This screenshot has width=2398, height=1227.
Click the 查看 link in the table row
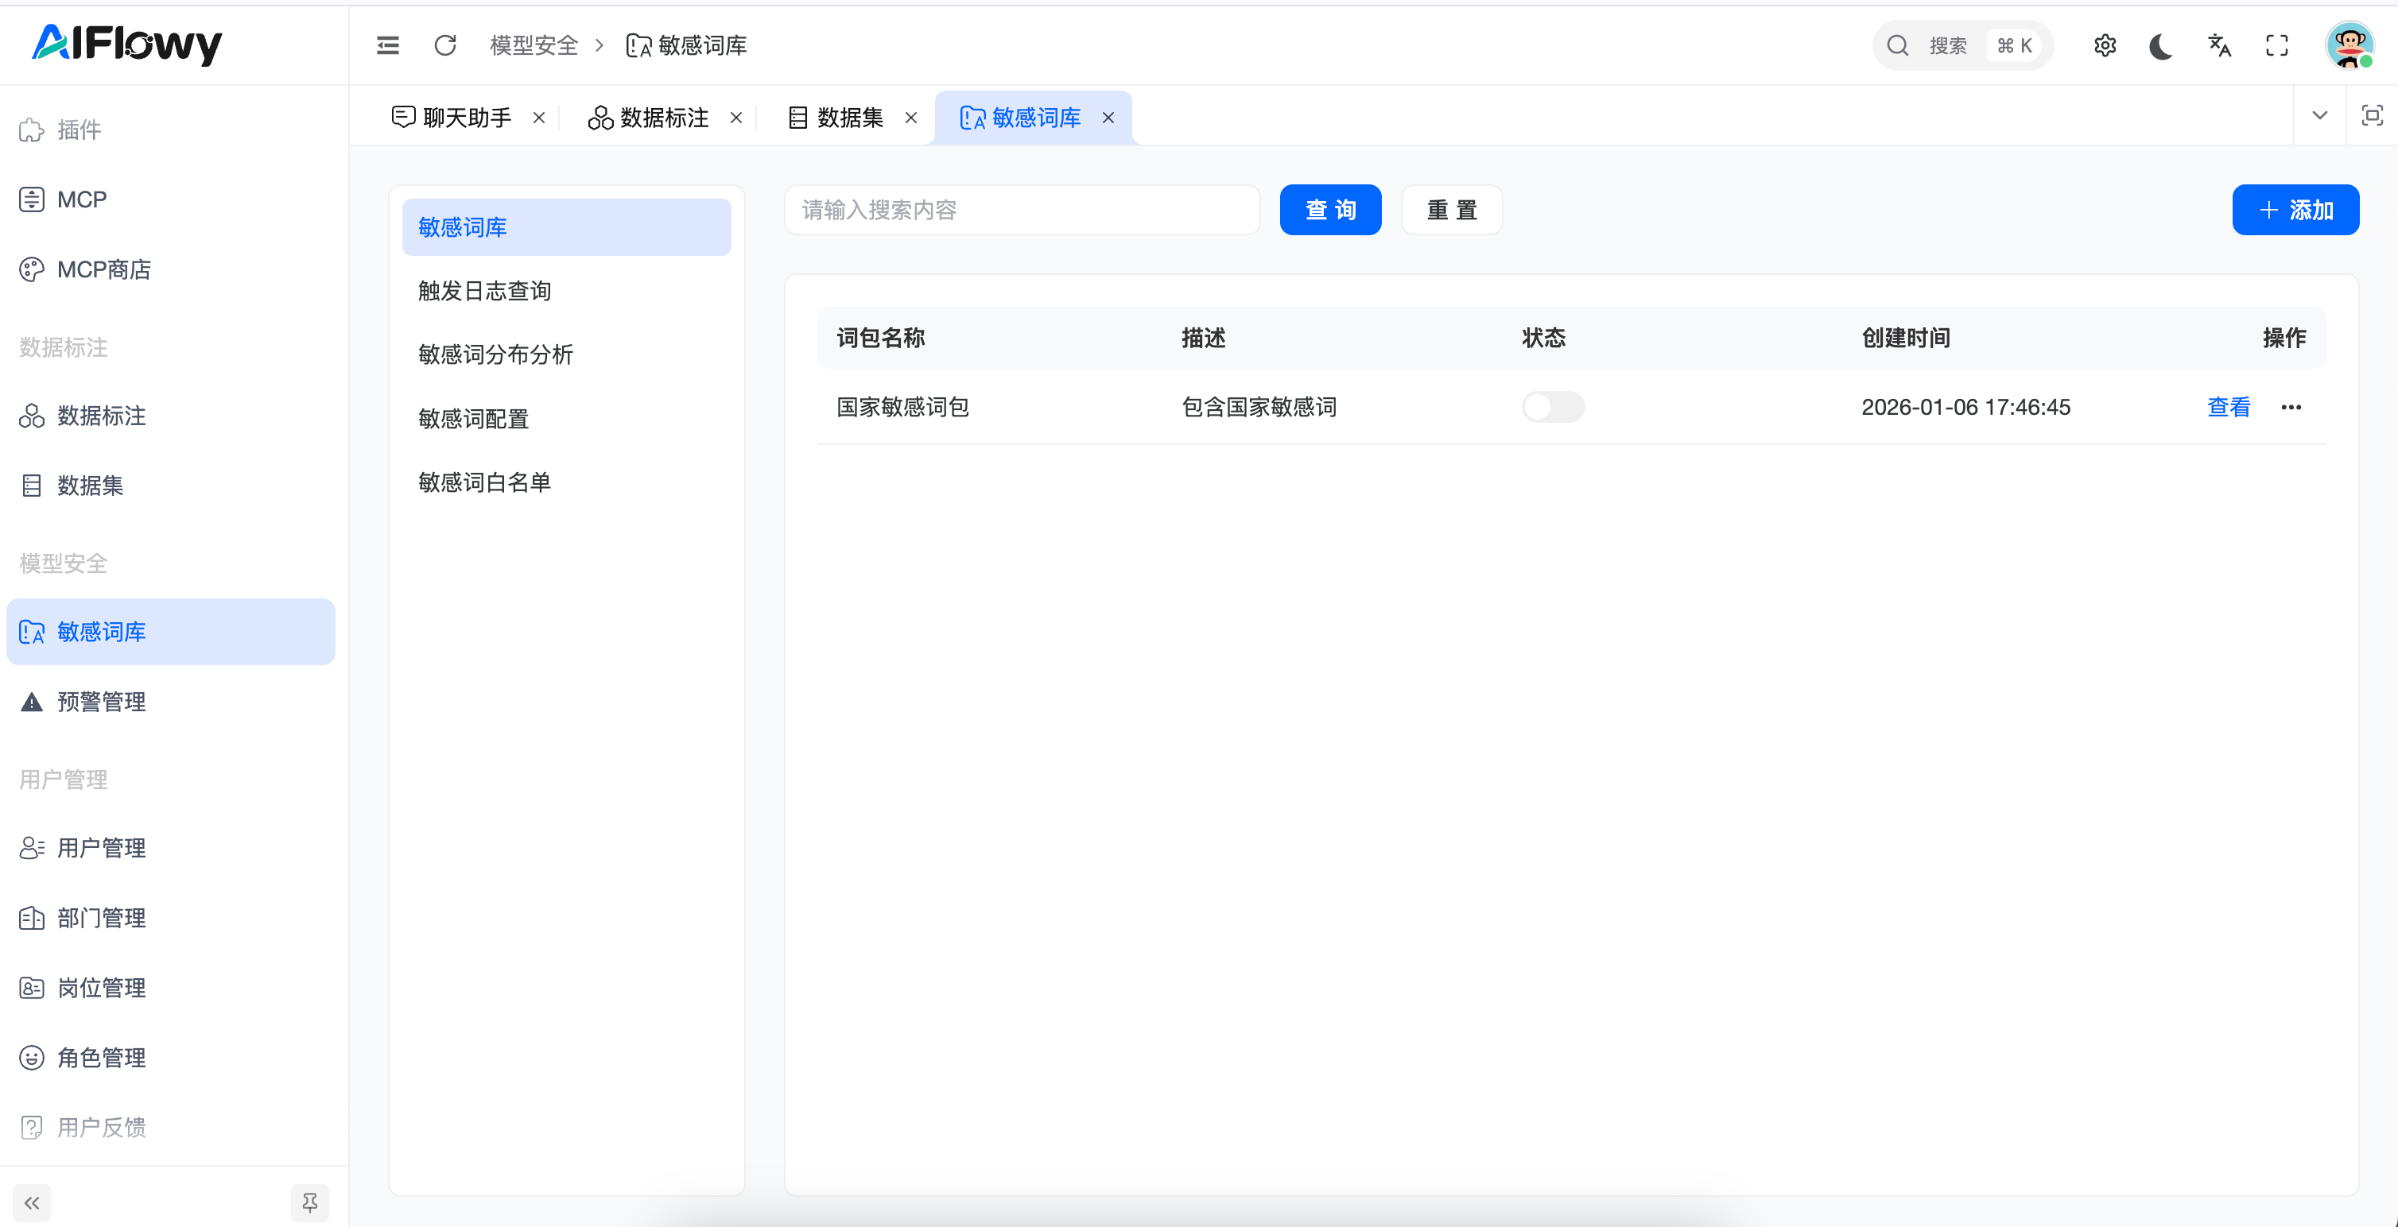click(x=2228, y=408)
